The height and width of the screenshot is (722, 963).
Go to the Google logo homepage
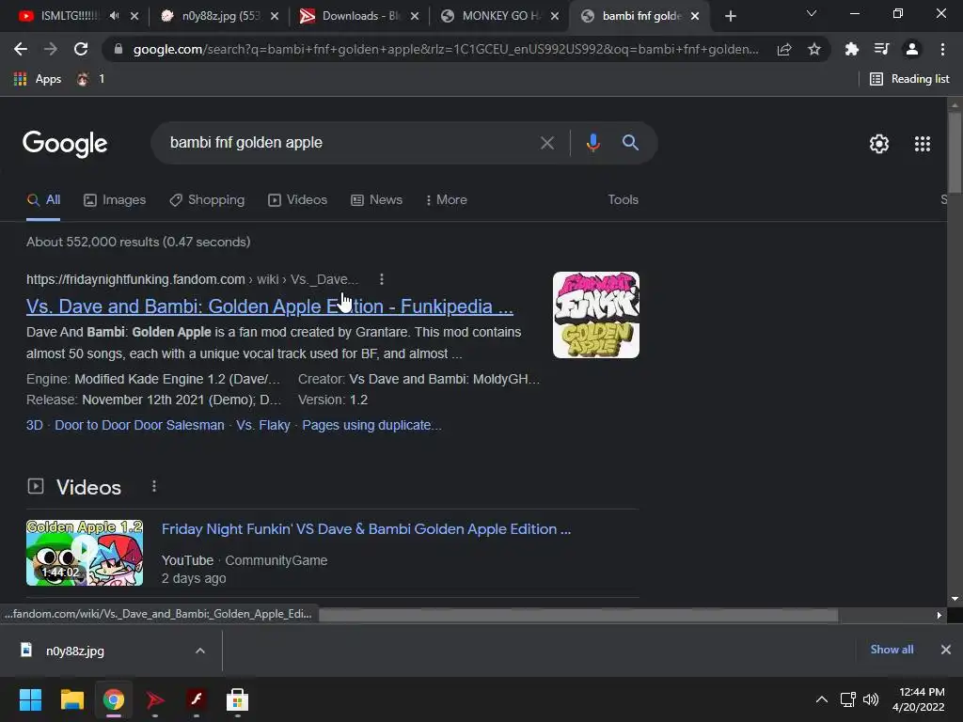click(x=65, y=144)
